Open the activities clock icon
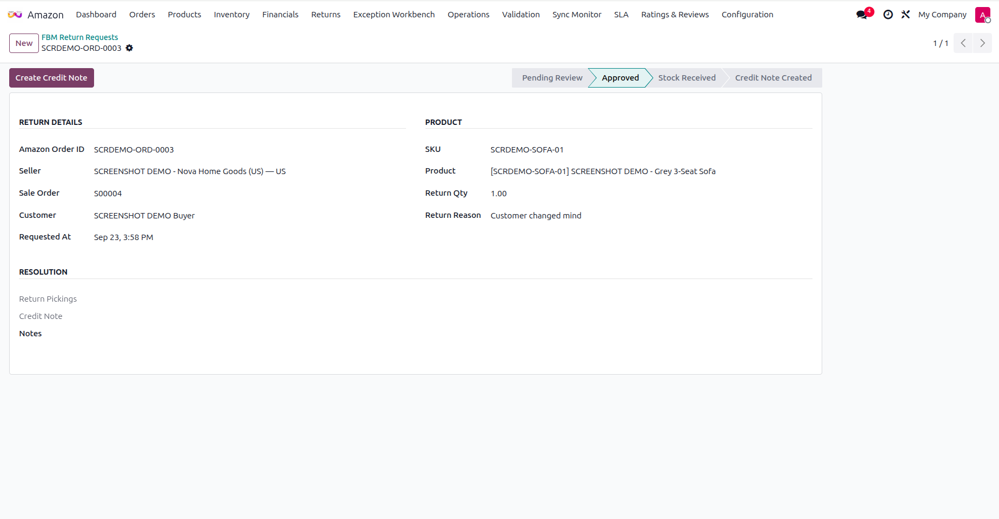The image size is (999, 519). coord(888,15)
